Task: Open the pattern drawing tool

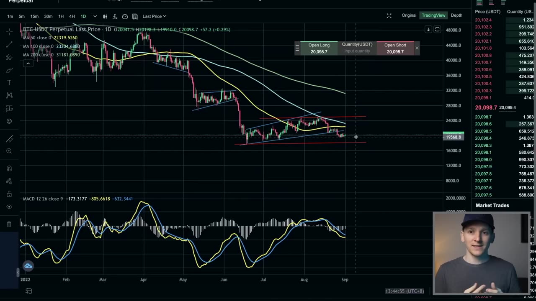Action: click(x=9, y=96)
